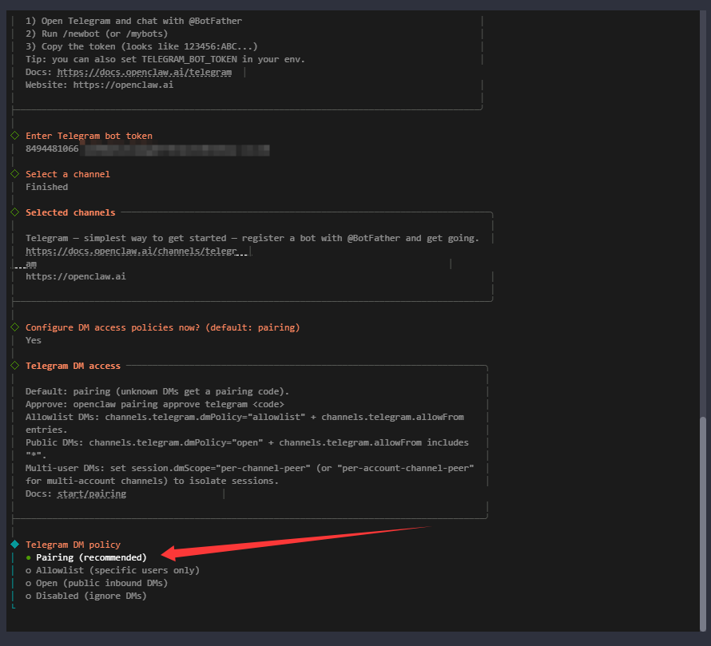Click the diamond marker beside Selected channels

coord(14,212)
